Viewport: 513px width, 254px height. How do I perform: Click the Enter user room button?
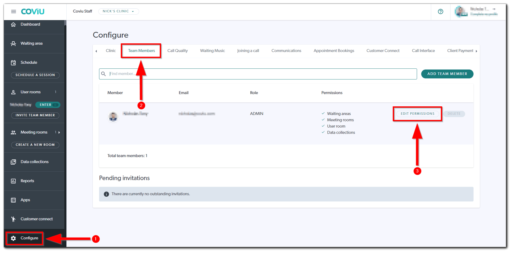(x=48, y=105)
